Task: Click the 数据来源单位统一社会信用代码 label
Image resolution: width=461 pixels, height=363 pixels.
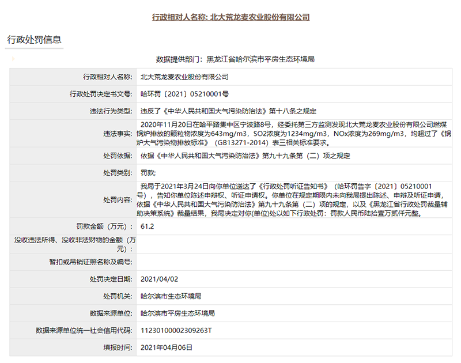Action: click(84, 331)
